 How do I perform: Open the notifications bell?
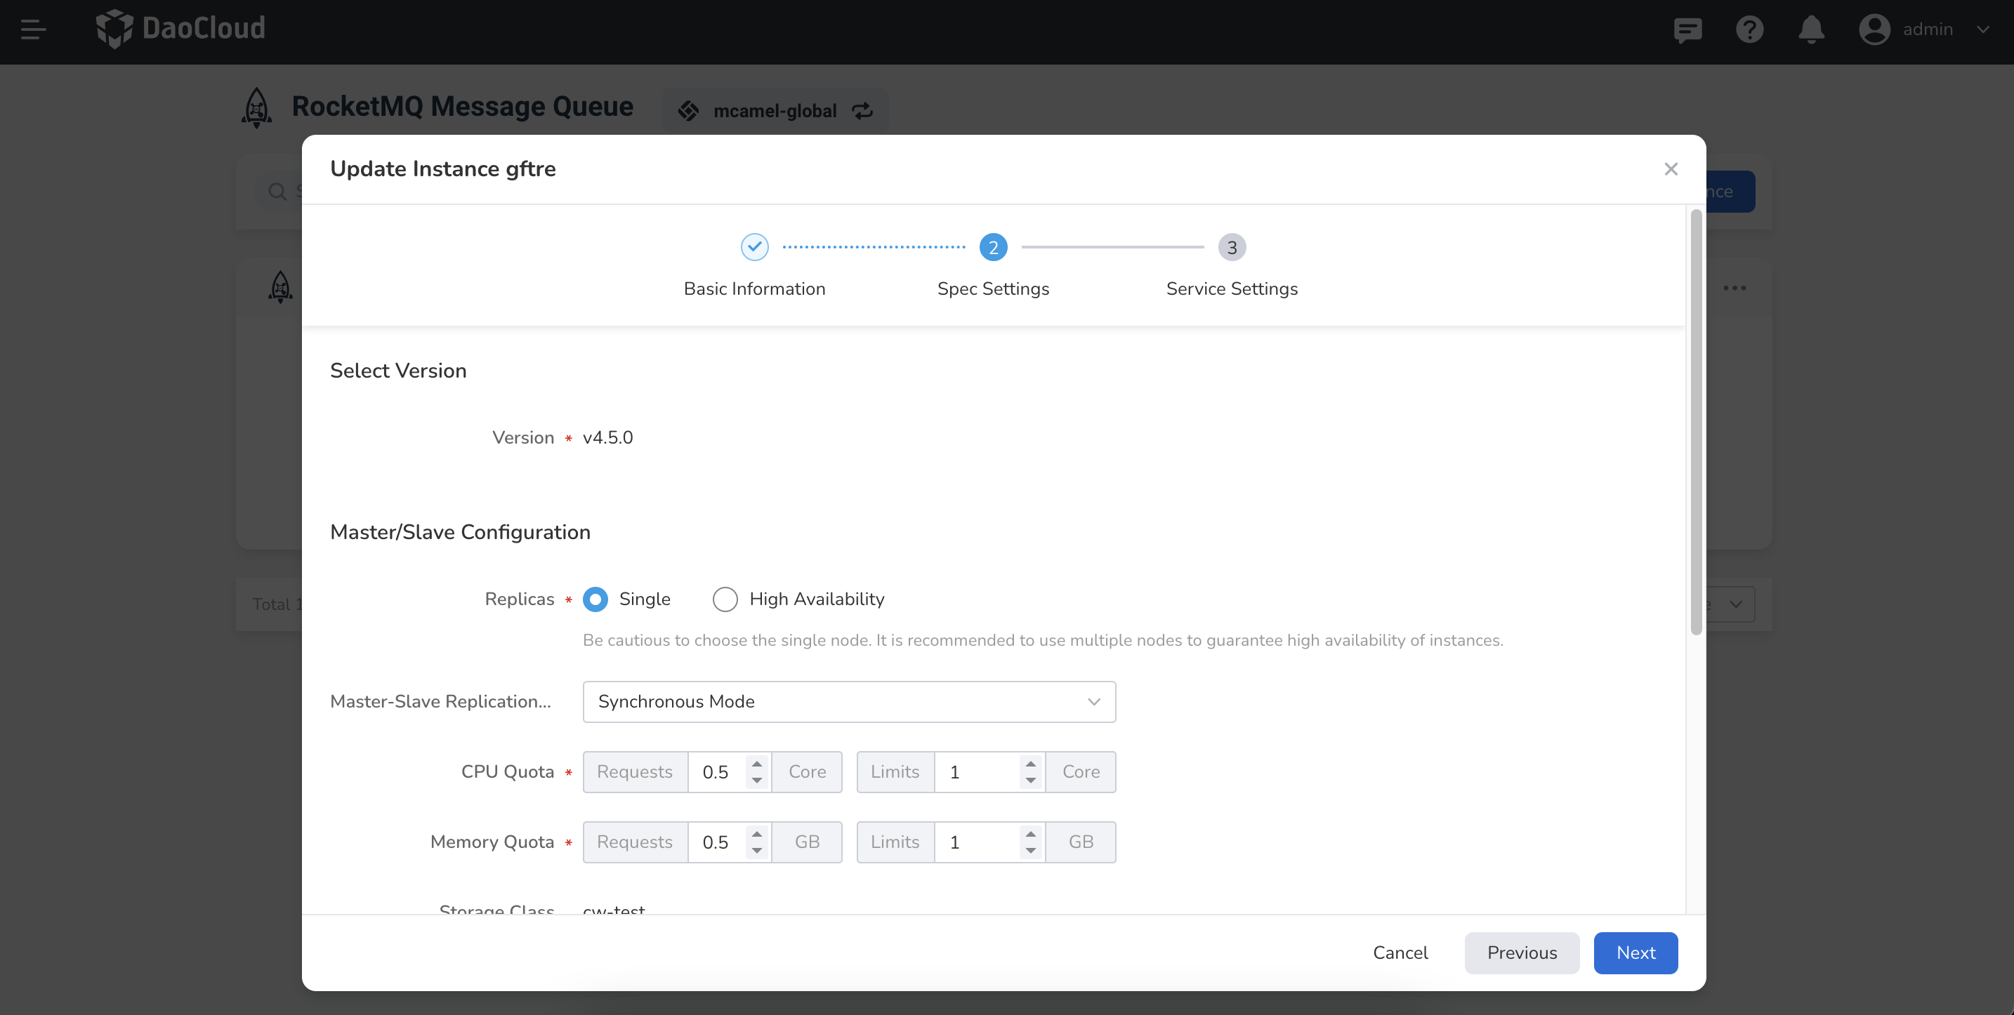[1811, 29]
